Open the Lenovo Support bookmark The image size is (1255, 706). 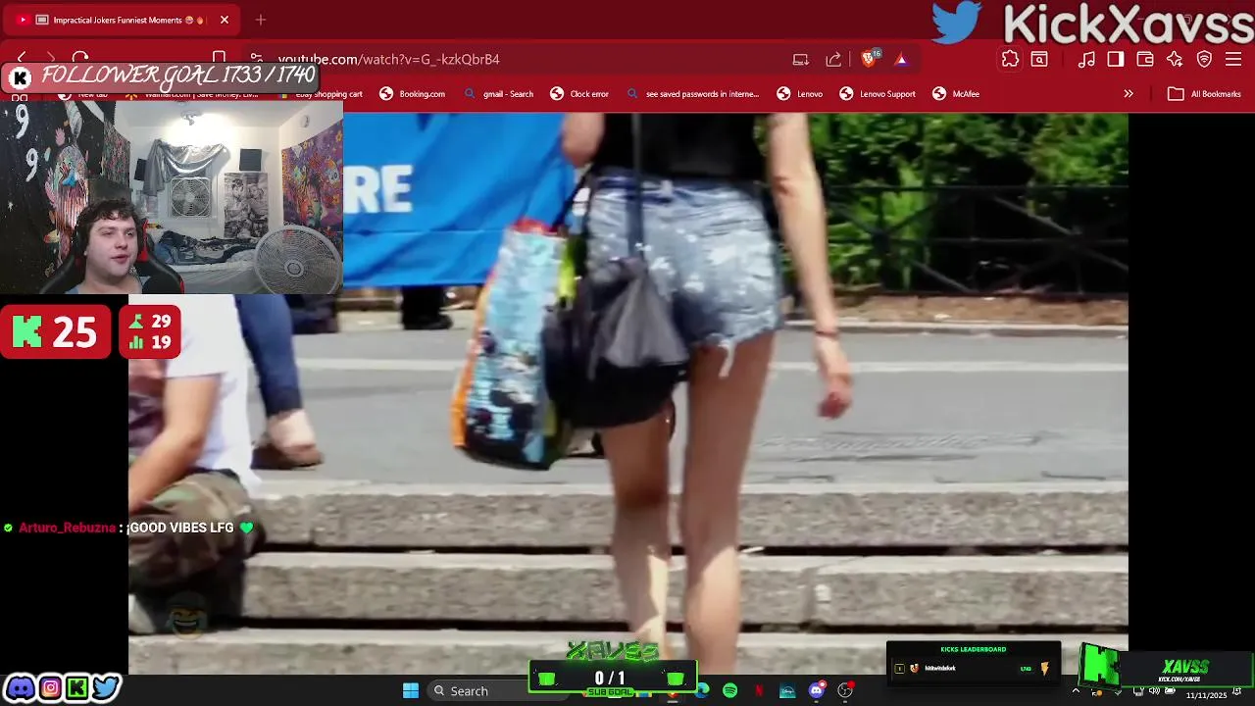(878, 94)
